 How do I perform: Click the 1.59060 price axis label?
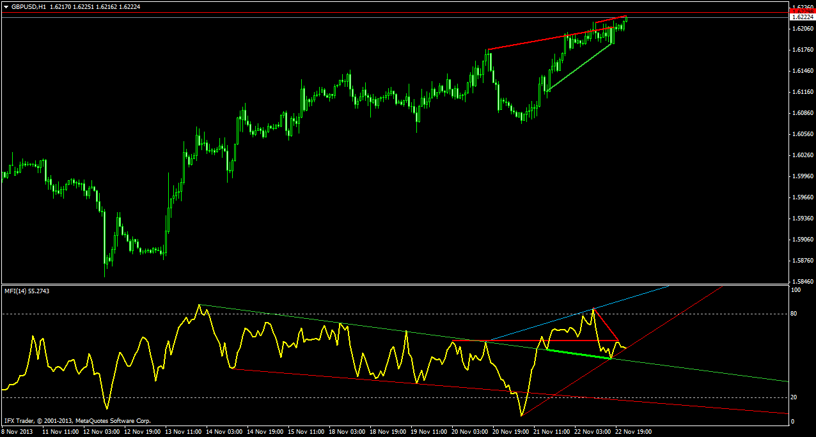[x=802, y=240]
